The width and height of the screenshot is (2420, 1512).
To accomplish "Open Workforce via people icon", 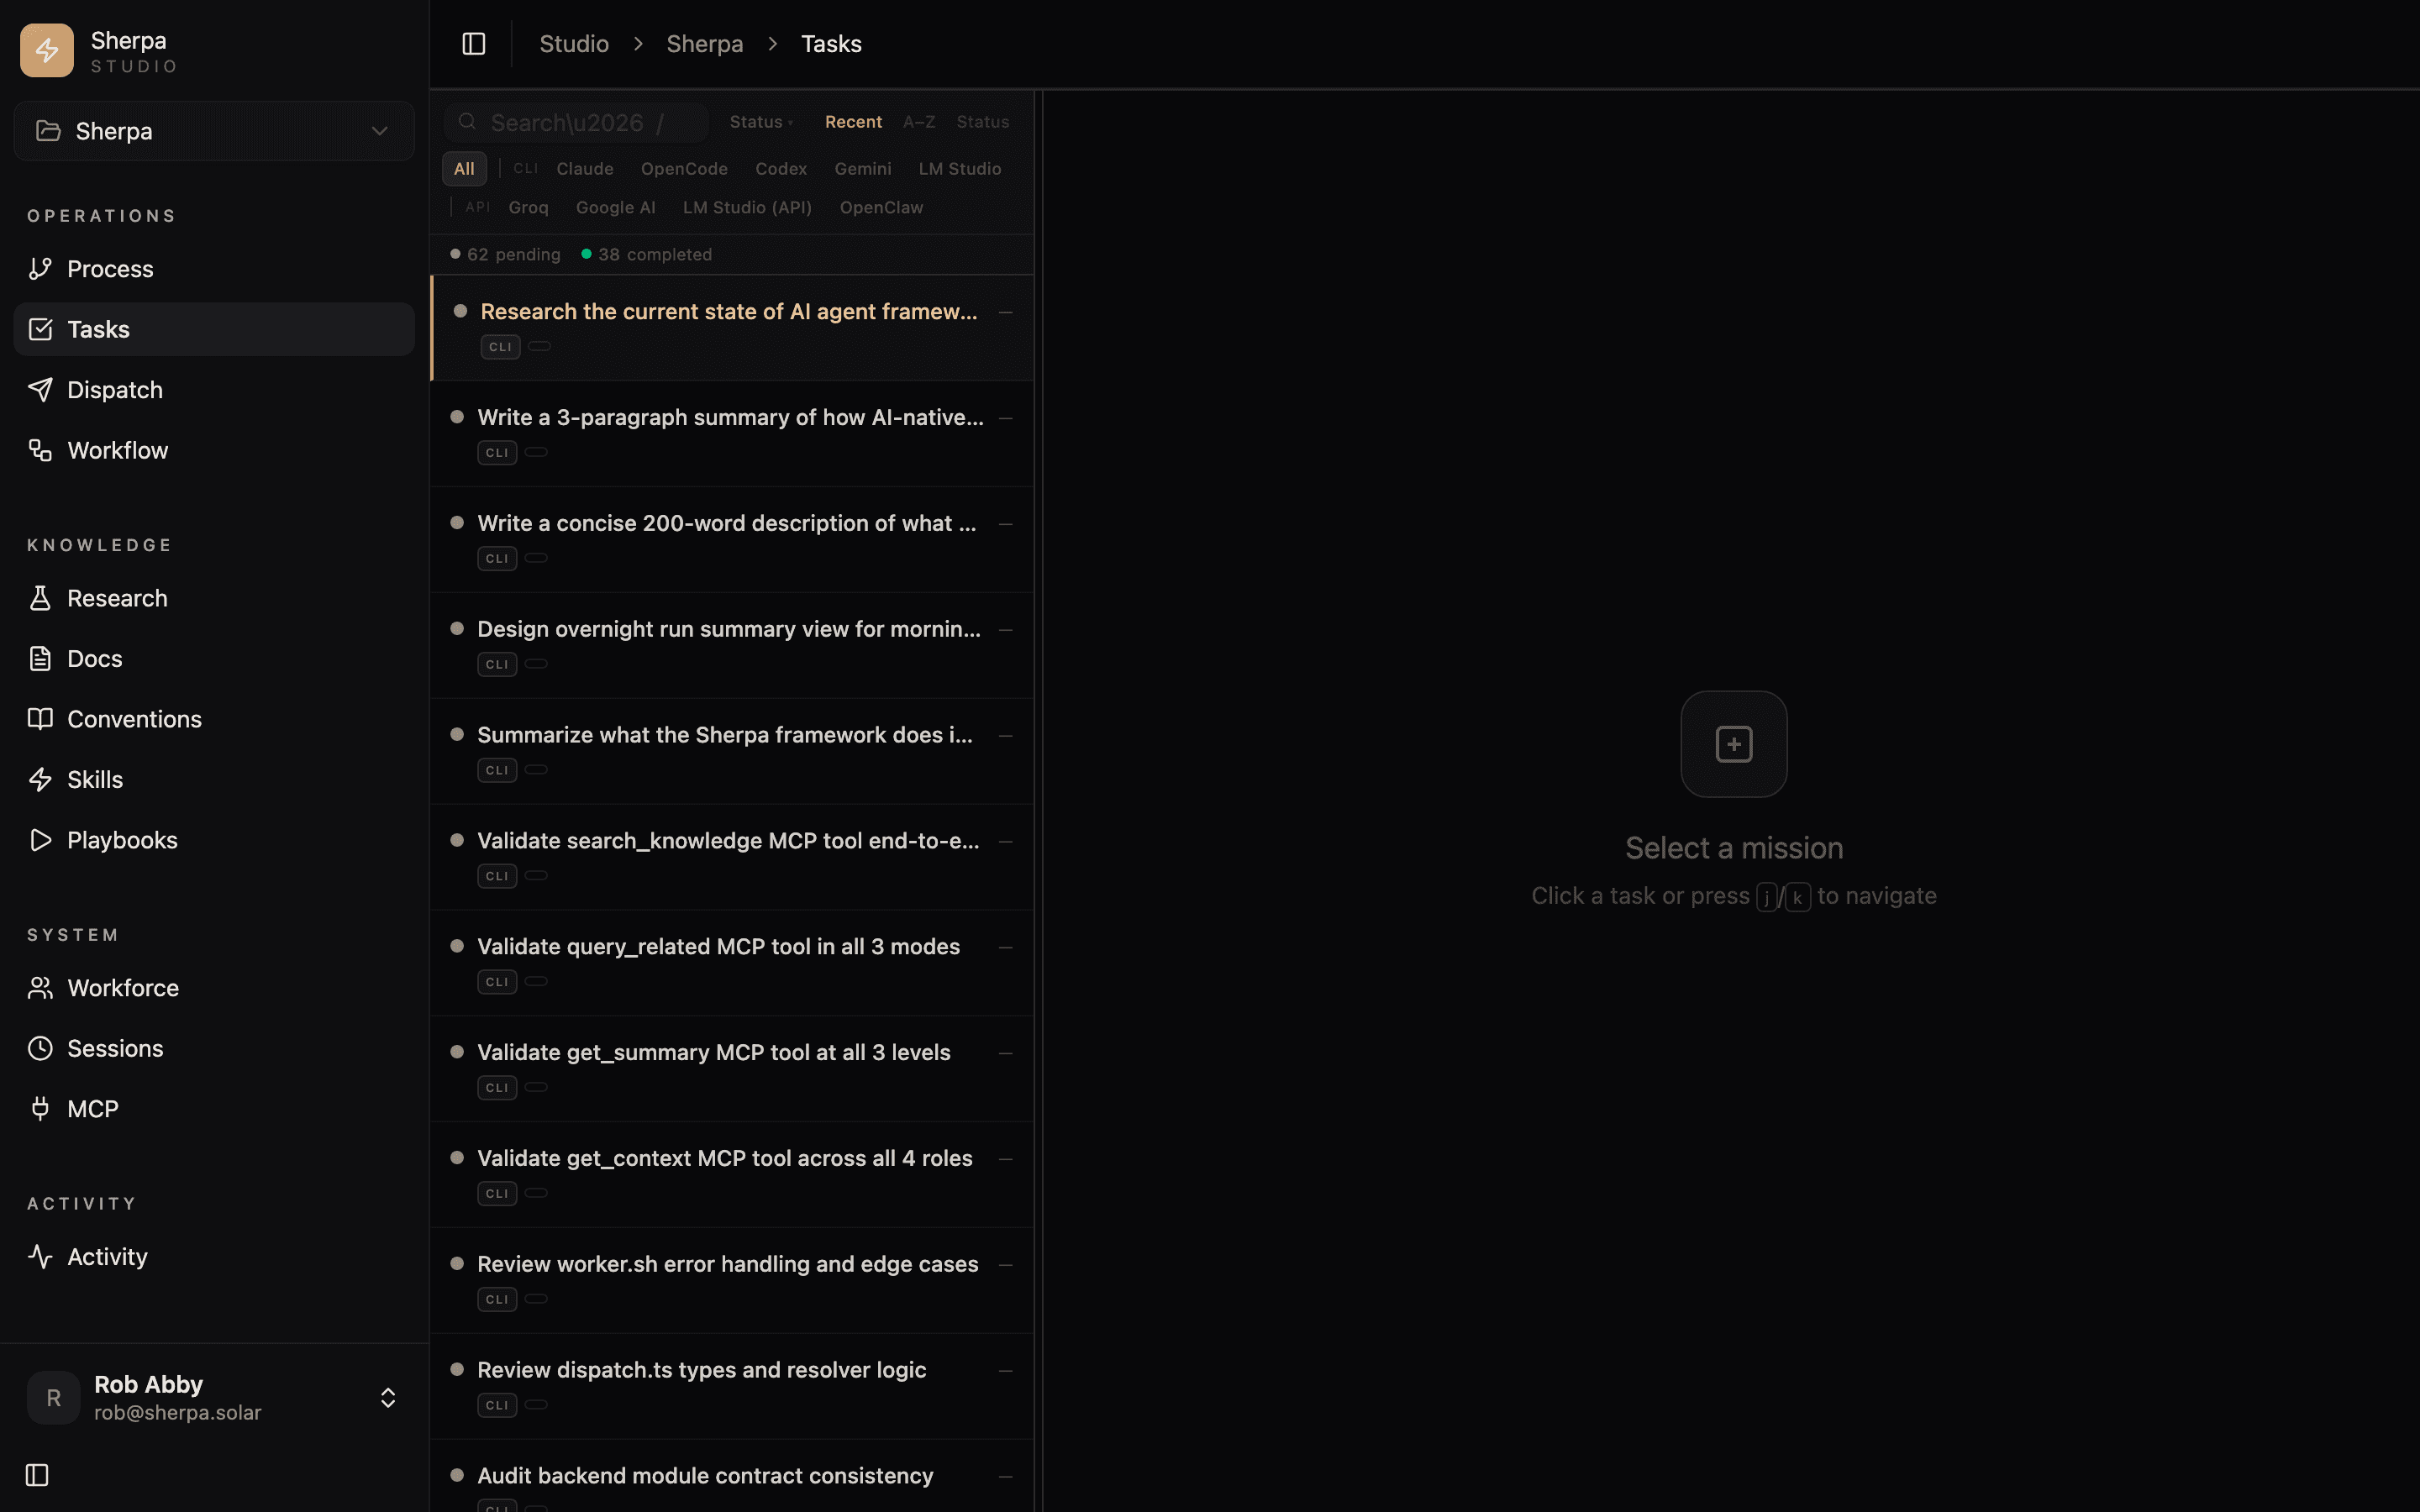I will tap(40, 988).
